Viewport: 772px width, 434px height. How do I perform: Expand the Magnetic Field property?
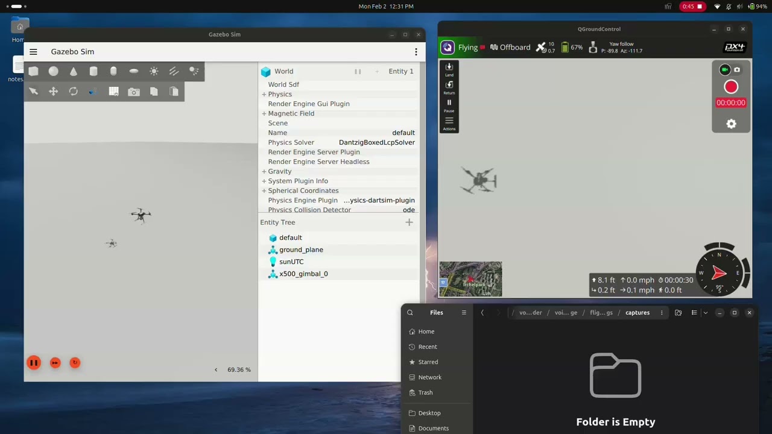coord(264,114)
